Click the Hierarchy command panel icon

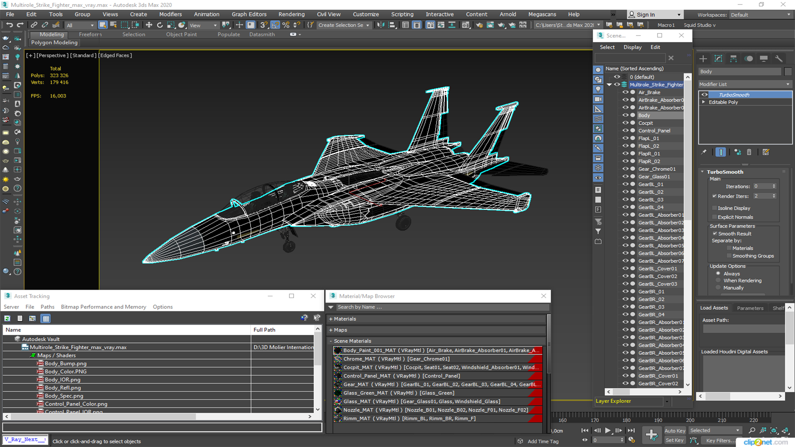coord(733,59)
